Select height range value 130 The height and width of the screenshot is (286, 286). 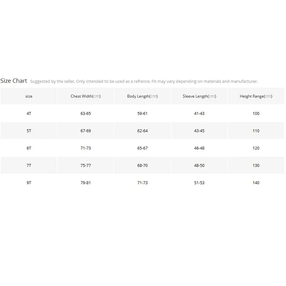click(x=256, y=165)
